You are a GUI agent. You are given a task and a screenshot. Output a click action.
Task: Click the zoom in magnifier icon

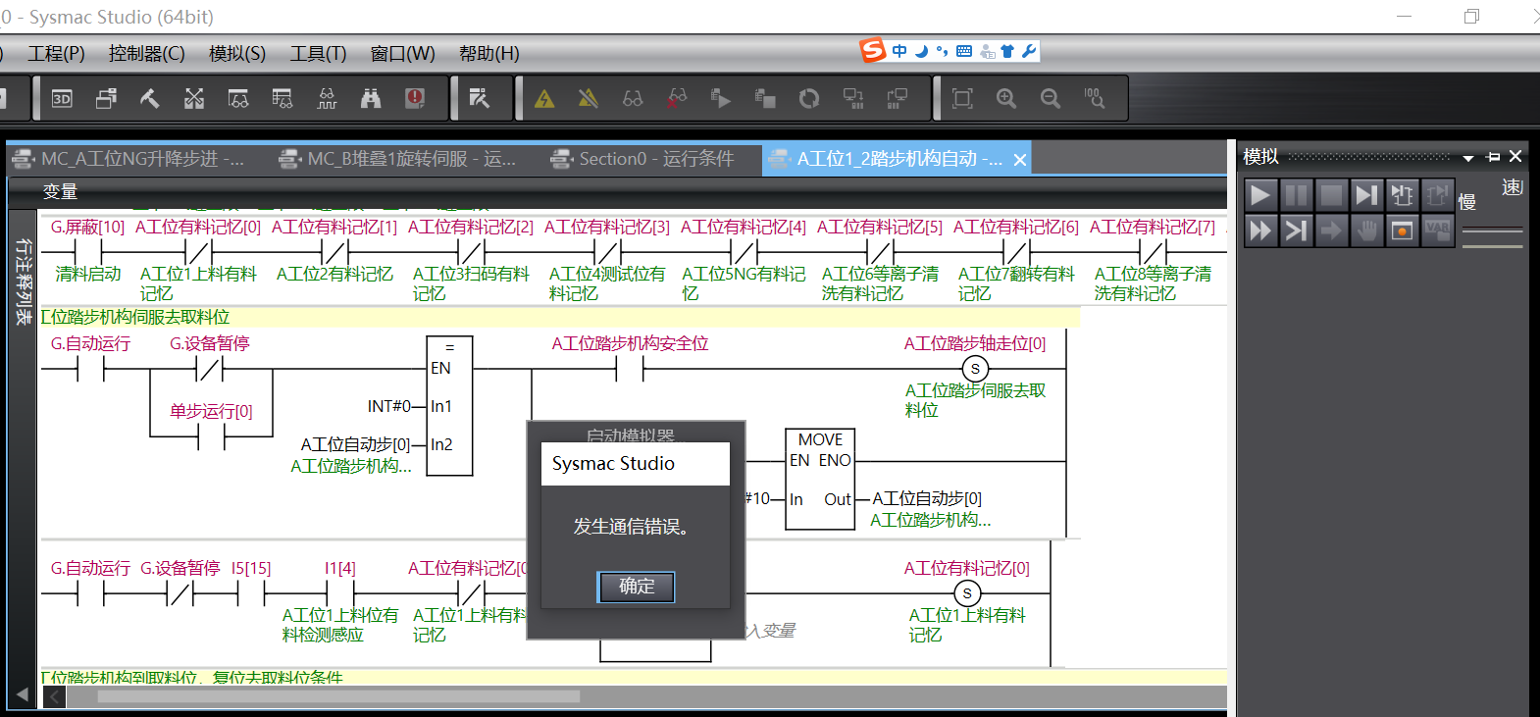pyautogui.click(x=1006, y=98)
